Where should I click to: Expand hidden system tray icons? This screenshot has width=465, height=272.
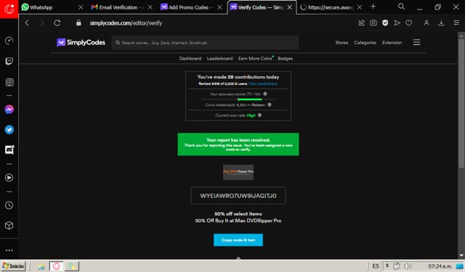(x=387, y=265)
